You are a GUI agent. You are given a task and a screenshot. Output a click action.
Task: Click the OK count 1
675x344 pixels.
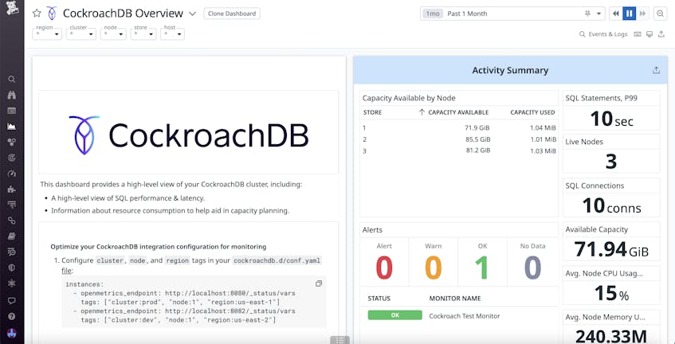coord(483,268)
